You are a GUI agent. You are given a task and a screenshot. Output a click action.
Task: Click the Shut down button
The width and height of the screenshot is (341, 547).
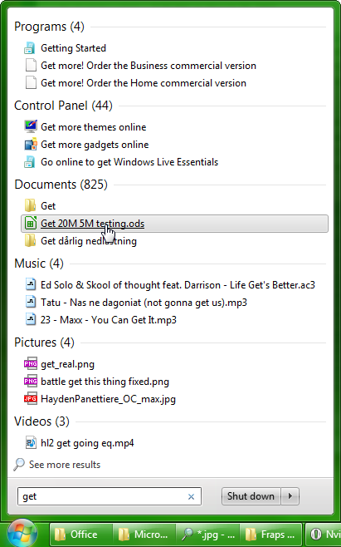click(251, 496)
